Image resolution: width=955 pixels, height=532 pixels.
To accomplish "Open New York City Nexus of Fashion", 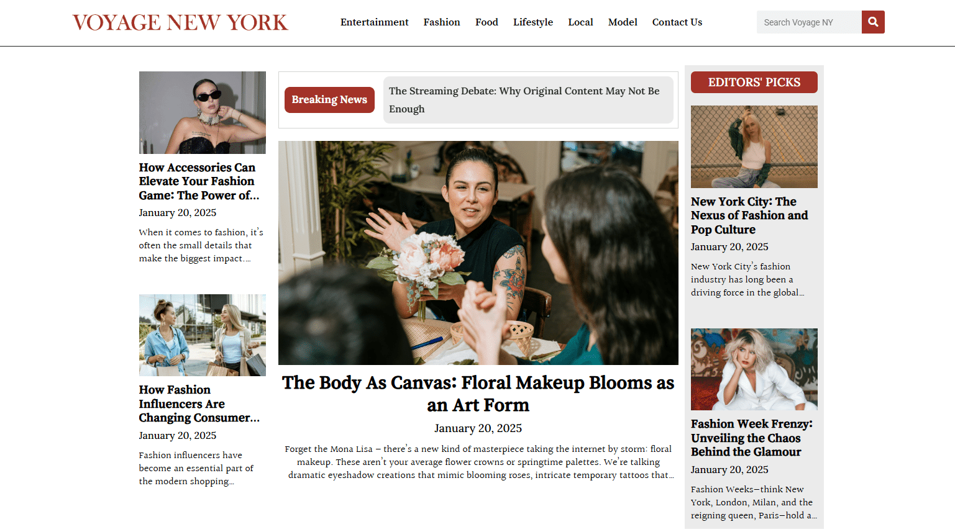I will tap(750, 215).
